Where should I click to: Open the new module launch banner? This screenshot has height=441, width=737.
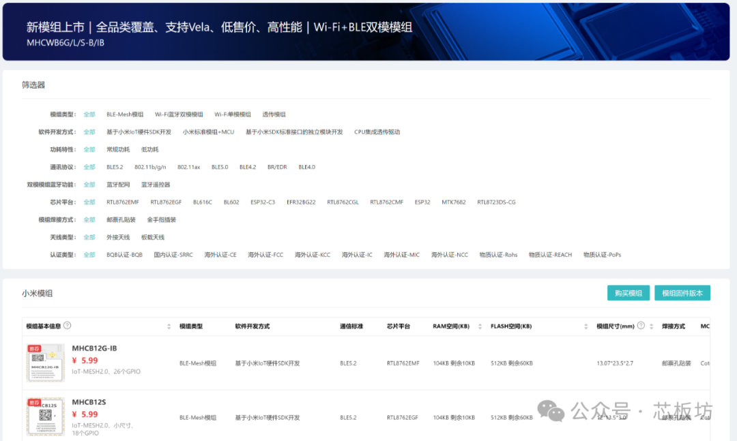point(366,32)
